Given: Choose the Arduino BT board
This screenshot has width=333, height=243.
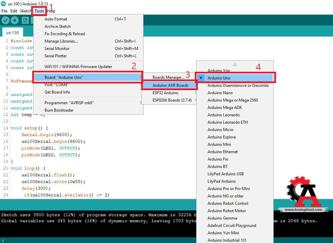Looking at the screenshot, I should (x=235, y=167).
